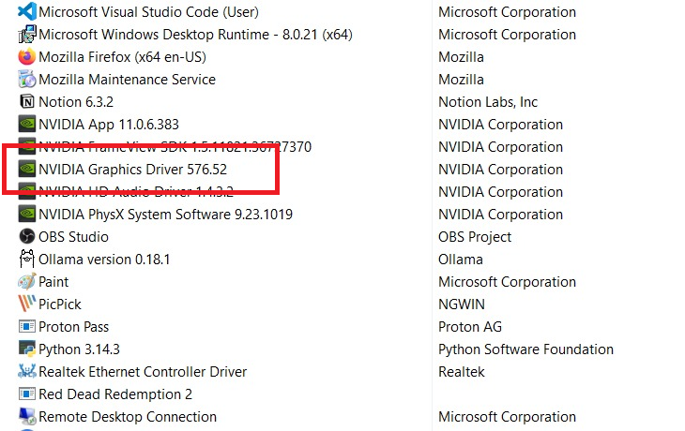Click the Notion Labs, Inc publisher text
The height and width of the screenshot is (431, 685).
pos(488,102)
